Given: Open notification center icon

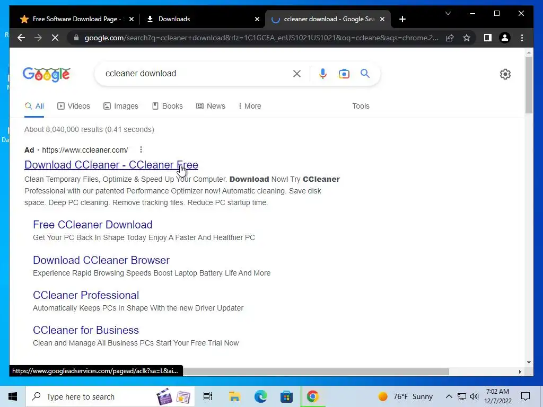Looking at the screenshot, I should (526, 396).
